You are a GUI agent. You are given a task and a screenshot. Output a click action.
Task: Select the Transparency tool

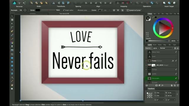12,47
